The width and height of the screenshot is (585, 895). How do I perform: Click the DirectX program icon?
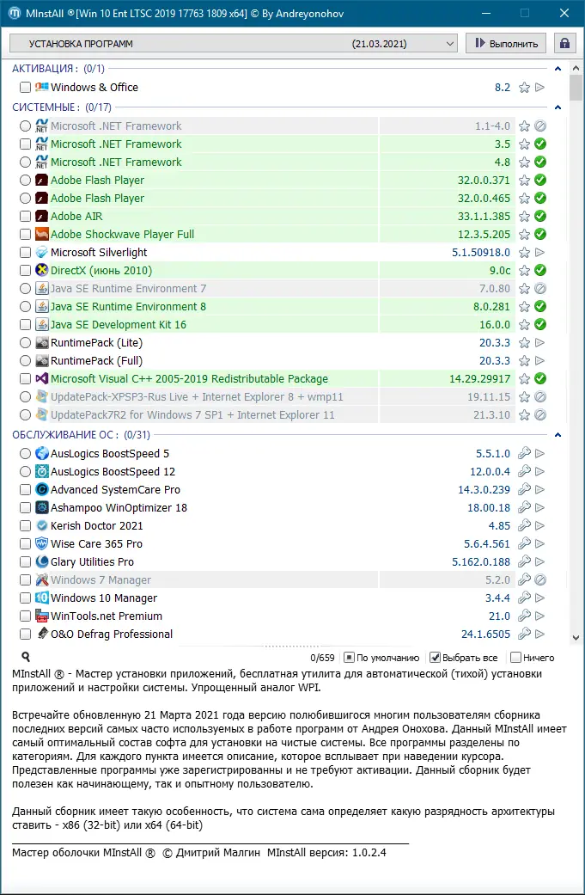coord(40,270)
